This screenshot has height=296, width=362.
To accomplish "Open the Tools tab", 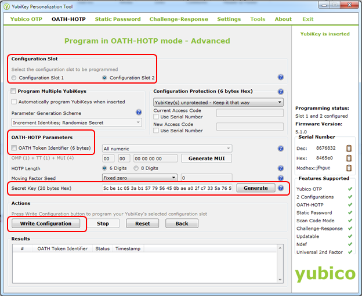I will pos(258,19).
